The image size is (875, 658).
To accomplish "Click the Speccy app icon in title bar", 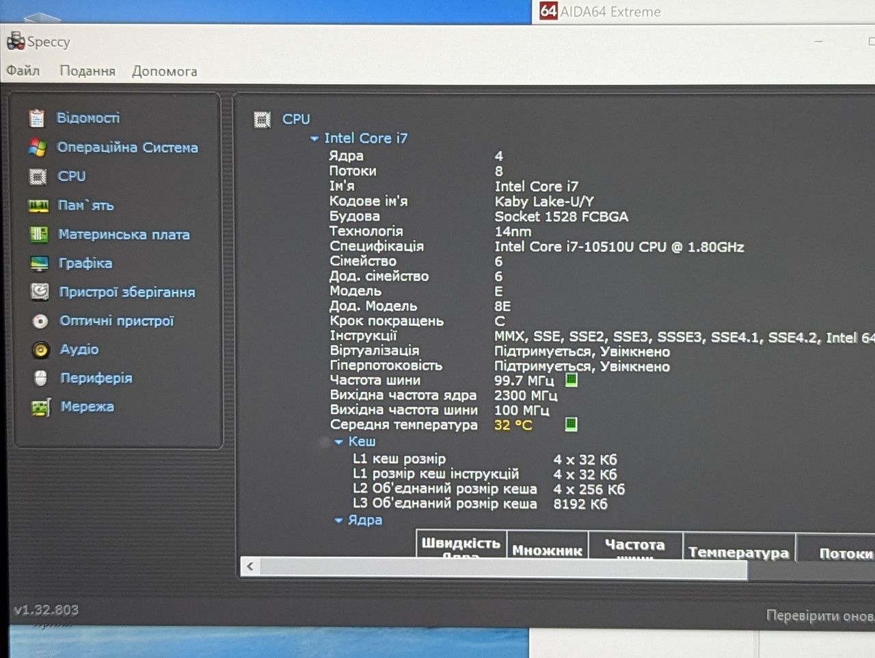I will (16, 41).
